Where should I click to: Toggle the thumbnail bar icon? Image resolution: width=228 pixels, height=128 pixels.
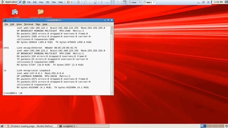[108, 2]
